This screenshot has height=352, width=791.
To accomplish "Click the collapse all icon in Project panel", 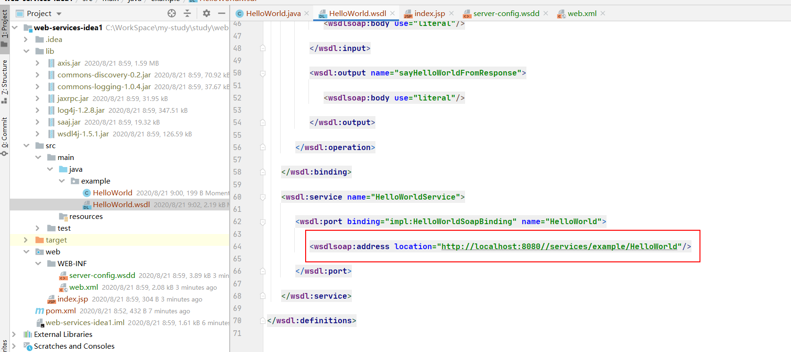I will (187, 13).
